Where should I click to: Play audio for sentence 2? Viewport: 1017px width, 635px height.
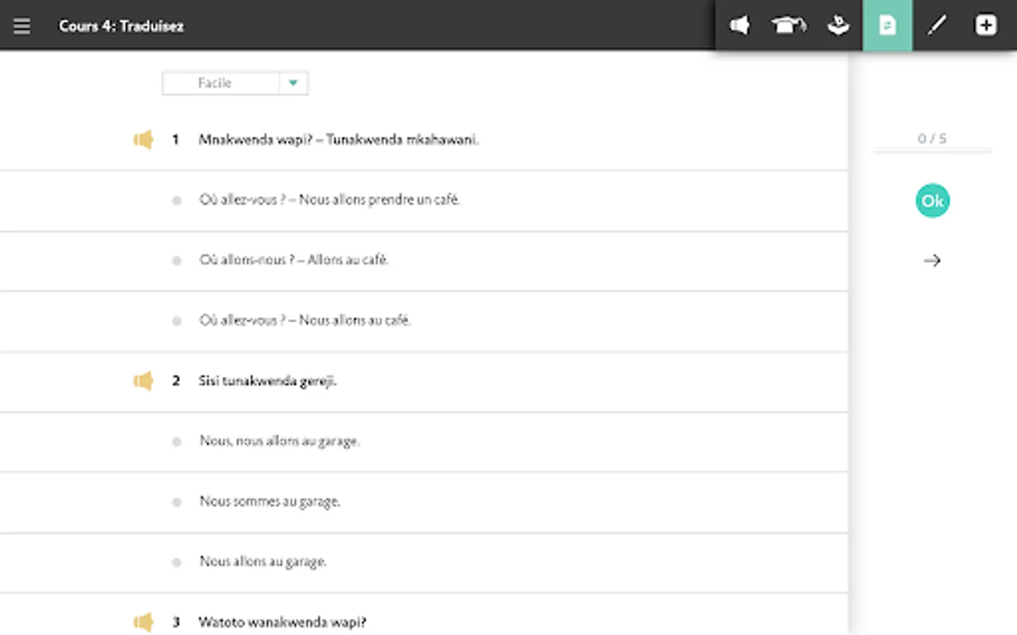point(143,381)
